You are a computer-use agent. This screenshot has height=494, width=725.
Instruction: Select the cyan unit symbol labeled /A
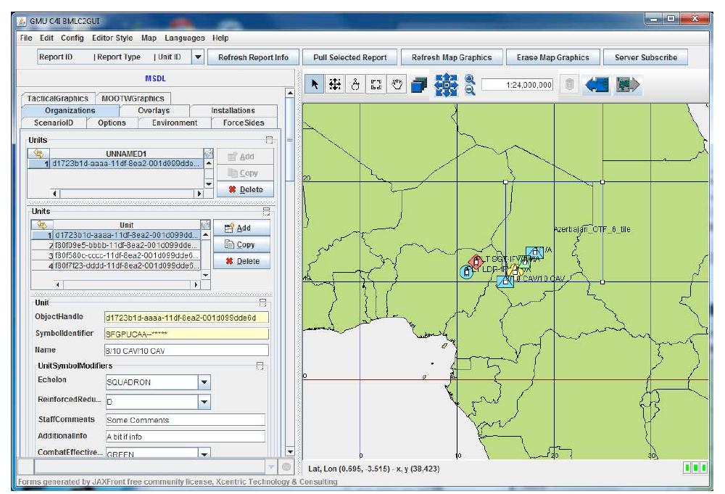coord(534,252)
